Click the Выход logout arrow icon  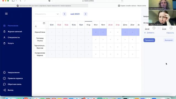click(4, 90)
